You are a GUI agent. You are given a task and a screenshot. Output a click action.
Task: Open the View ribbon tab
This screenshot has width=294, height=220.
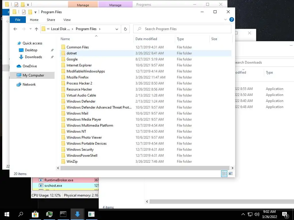pos(67,20)
